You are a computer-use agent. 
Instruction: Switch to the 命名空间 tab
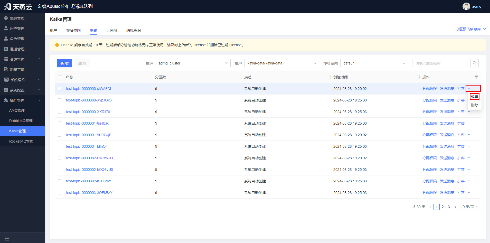point(73,30)
